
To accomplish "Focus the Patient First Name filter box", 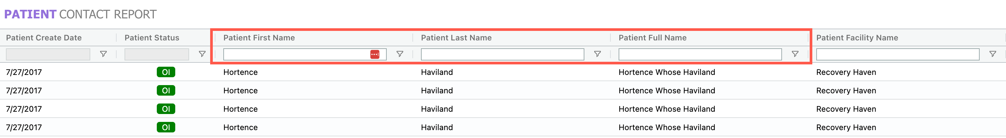I will click(295, 54).
